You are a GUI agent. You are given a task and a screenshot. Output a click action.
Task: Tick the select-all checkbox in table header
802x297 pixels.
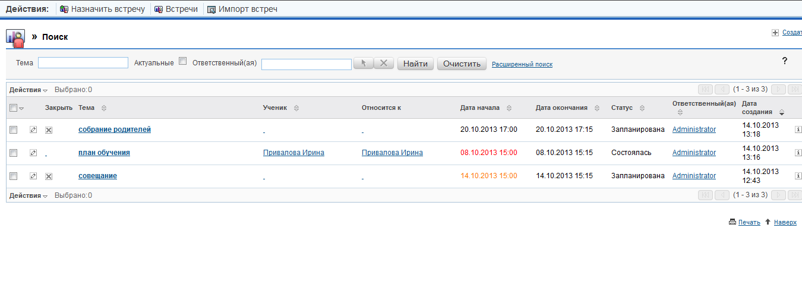[x=14, y=108]
